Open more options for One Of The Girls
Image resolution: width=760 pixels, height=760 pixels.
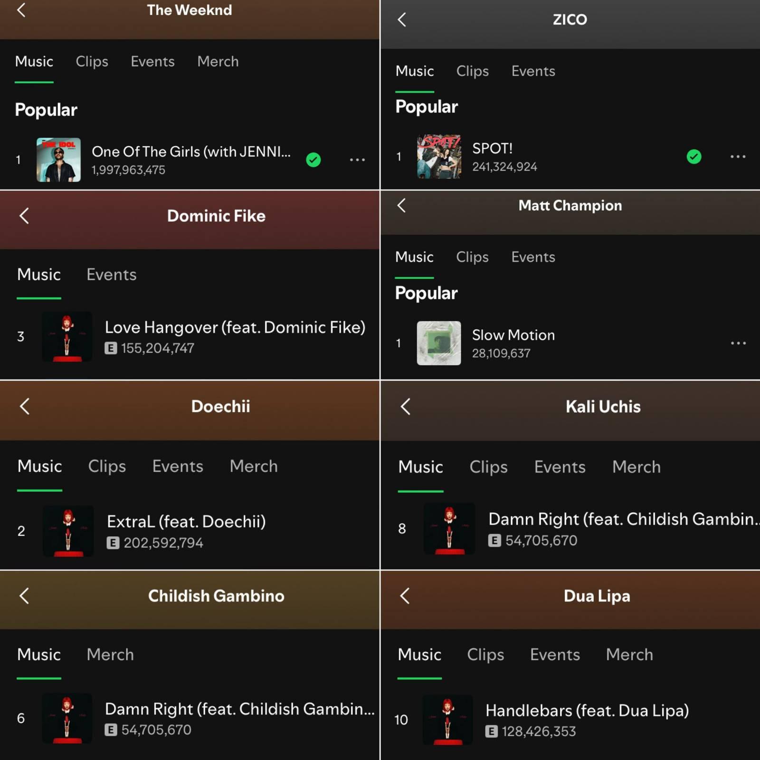pos(357,160)
